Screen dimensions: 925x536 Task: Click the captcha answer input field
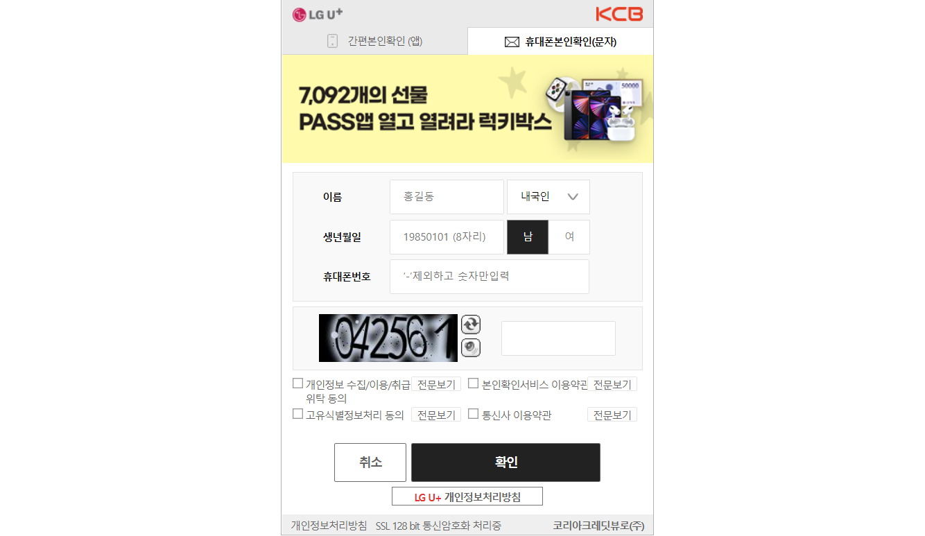(x=558, y=338)
